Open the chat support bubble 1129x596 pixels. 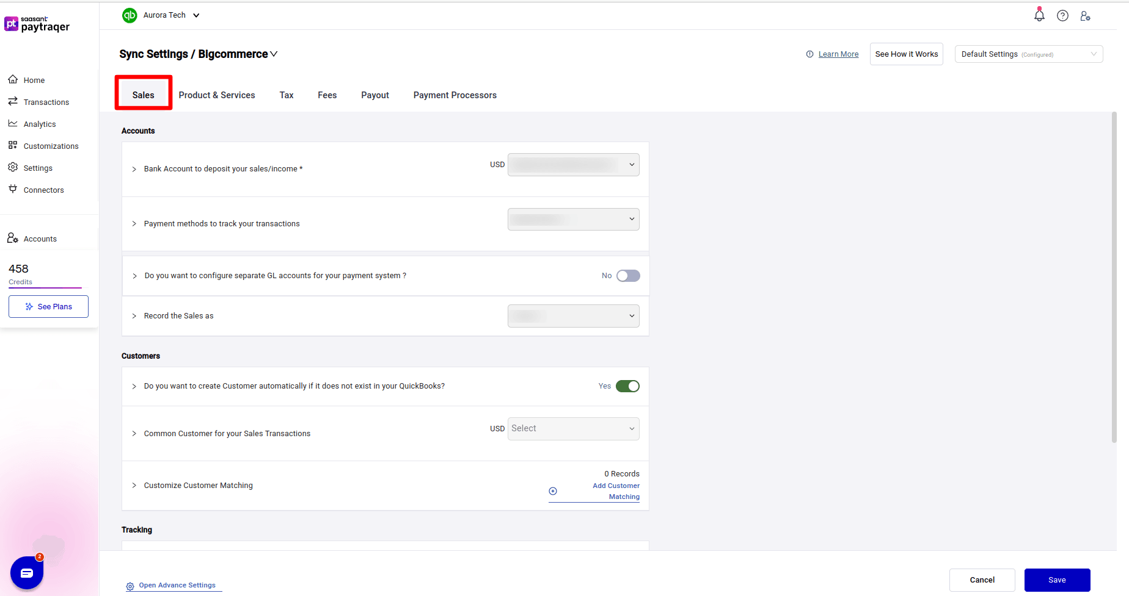pos(26,572)
